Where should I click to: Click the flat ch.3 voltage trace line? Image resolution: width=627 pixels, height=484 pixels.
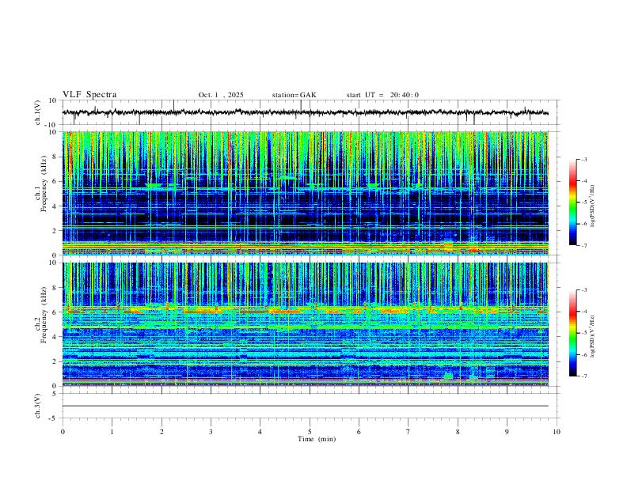click(x=305, y=406)
